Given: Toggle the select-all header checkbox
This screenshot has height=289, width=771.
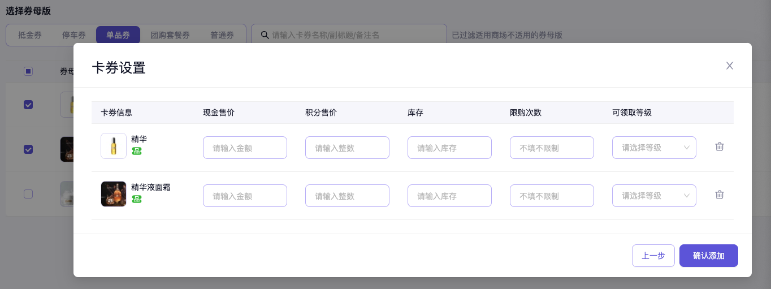Looking at the screenshot, I should point(28,71).
